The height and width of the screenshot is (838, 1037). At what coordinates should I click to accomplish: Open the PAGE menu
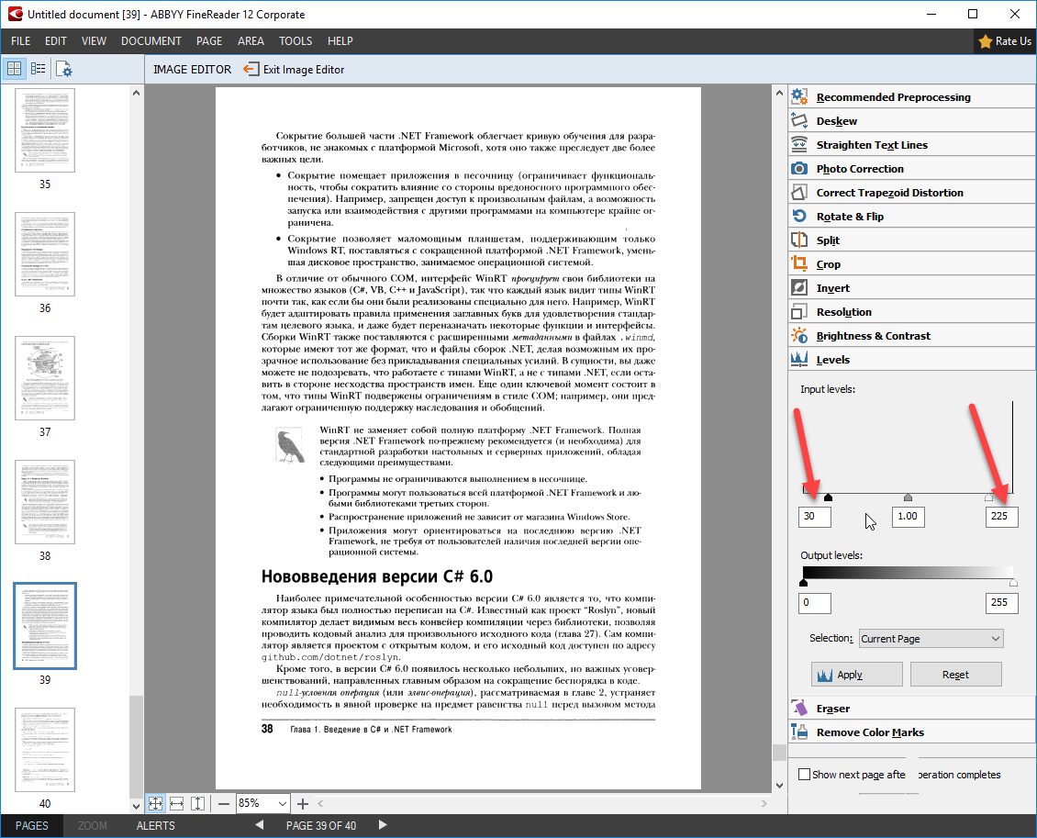tap(209, 41)
